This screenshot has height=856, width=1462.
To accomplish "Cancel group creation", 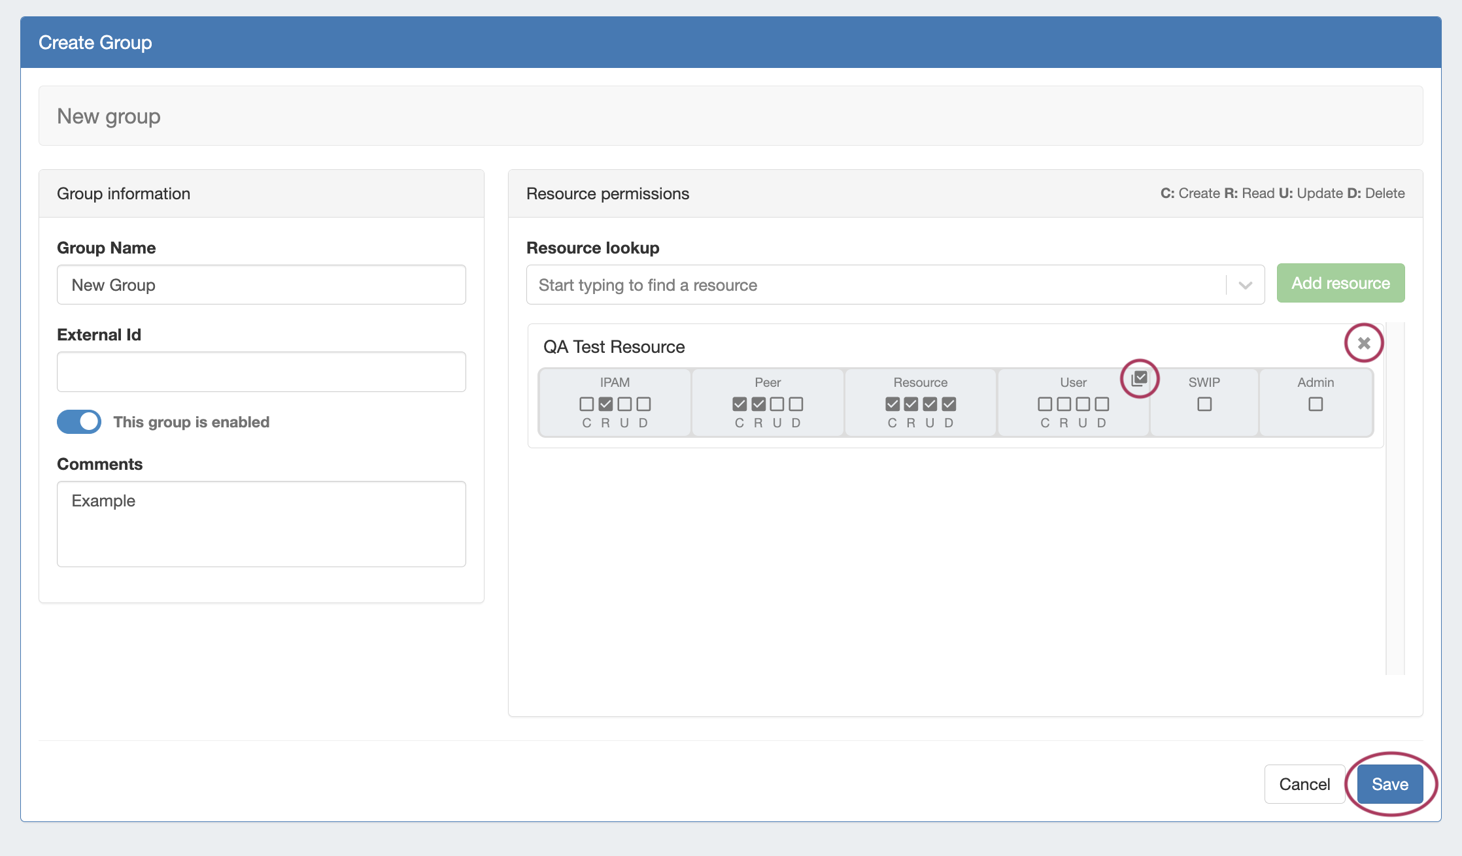I will (x=1304, y=784).
